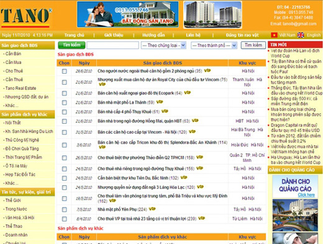Image resolution: width=323 pixels, height=244 pixels.
Task: Open the Liên hệ menu item
Action: click(x=193, y=35)
